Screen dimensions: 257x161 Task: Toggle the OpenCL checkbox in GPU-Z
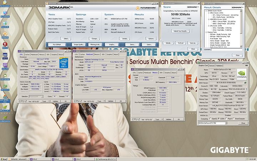click(x=210, y=119)
